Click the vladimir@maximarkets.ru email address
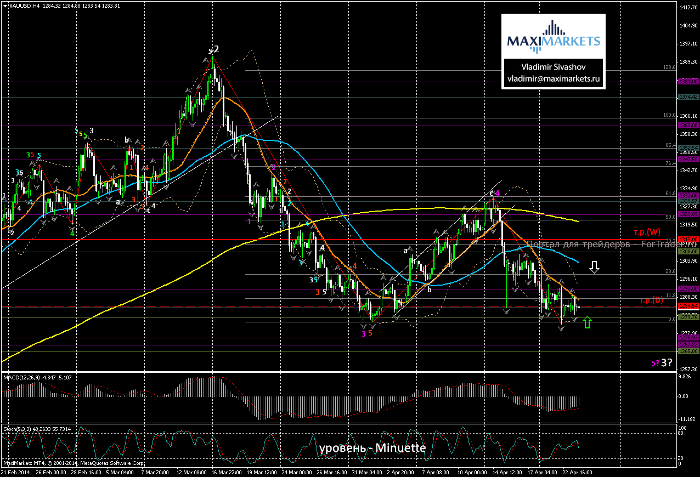This screenshot has height=477, width=700. pos(554,78)
